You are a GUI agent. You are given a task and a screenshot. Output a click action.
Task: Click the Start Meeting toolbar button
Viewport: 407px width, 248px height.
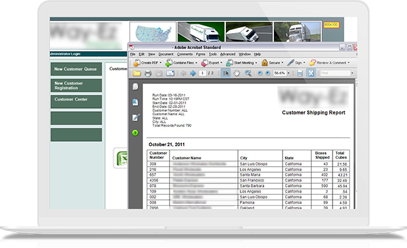(242, 63)
